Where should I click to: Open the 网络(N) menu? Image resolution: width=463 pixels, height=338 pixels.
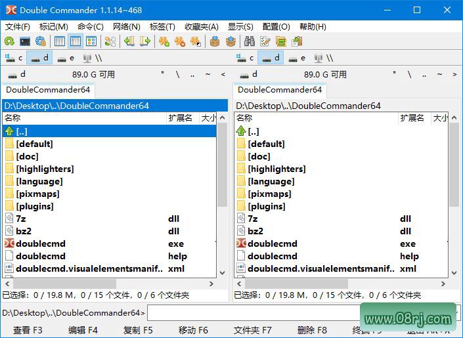coord(126,27)
